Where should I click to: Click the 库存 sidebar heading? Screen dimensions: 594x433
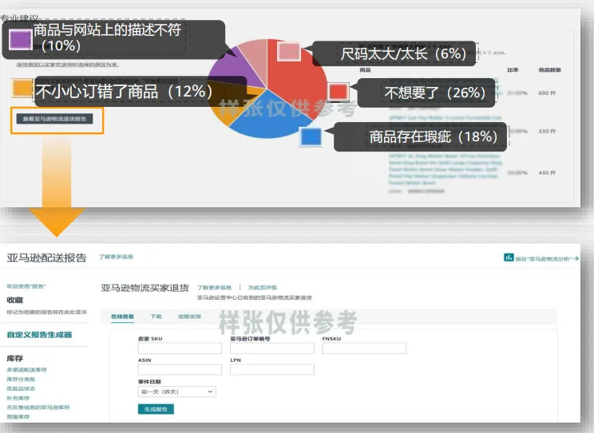pos(15,358)
